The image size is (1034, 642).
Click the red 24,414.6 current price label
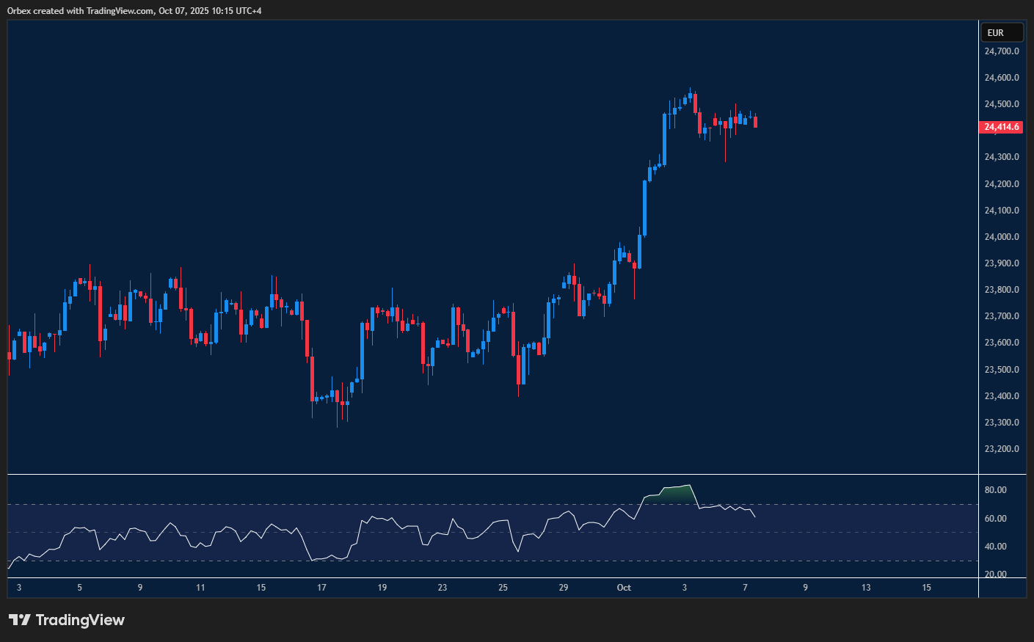point(1001,127)
